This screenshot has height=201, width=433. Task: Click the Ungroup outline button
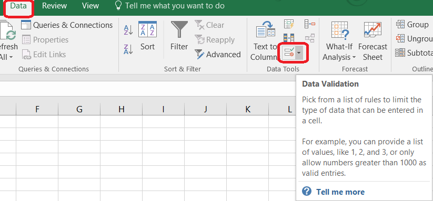414,38
